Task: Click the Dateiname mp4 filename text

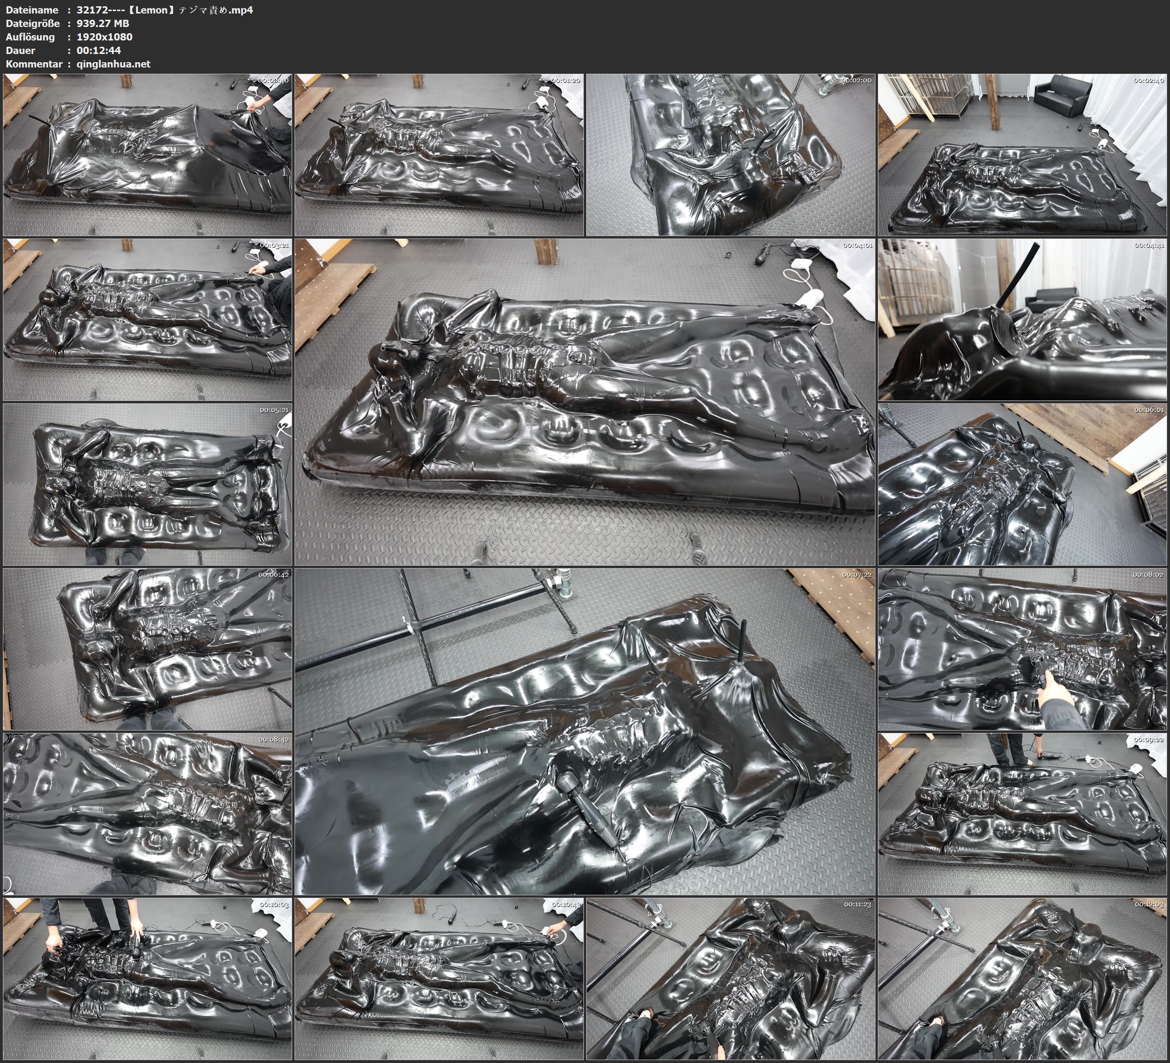Action: (164, 10)
